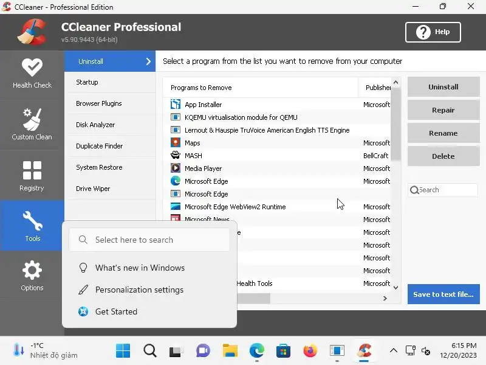Open Task View on the taskbar

point(176,351)
